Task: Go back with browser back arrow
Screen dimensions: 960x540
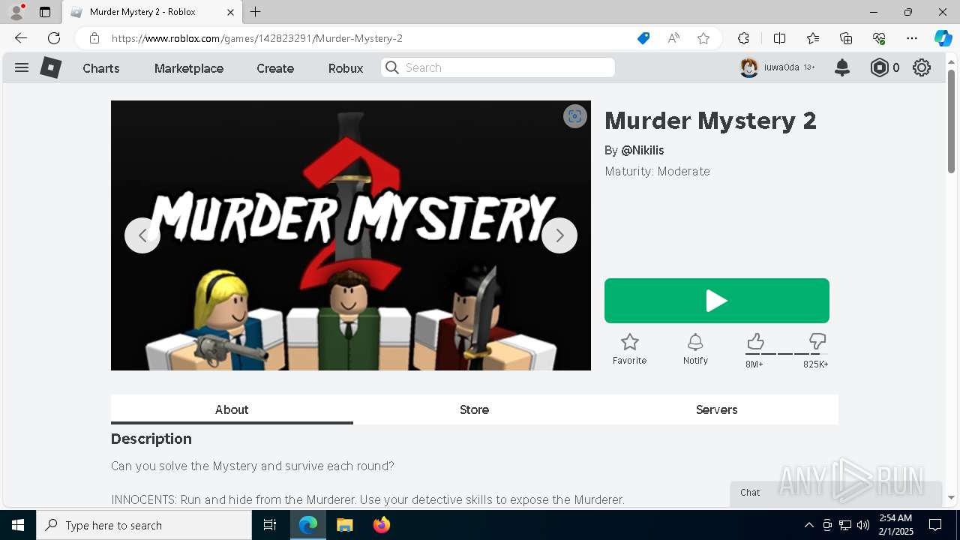Action: (20, 38)
